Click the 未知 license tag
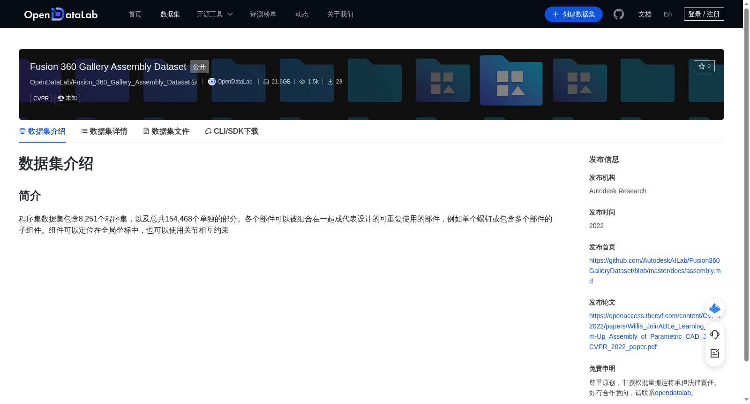Viewport: 750px width, 404px height. click(67, 99)
